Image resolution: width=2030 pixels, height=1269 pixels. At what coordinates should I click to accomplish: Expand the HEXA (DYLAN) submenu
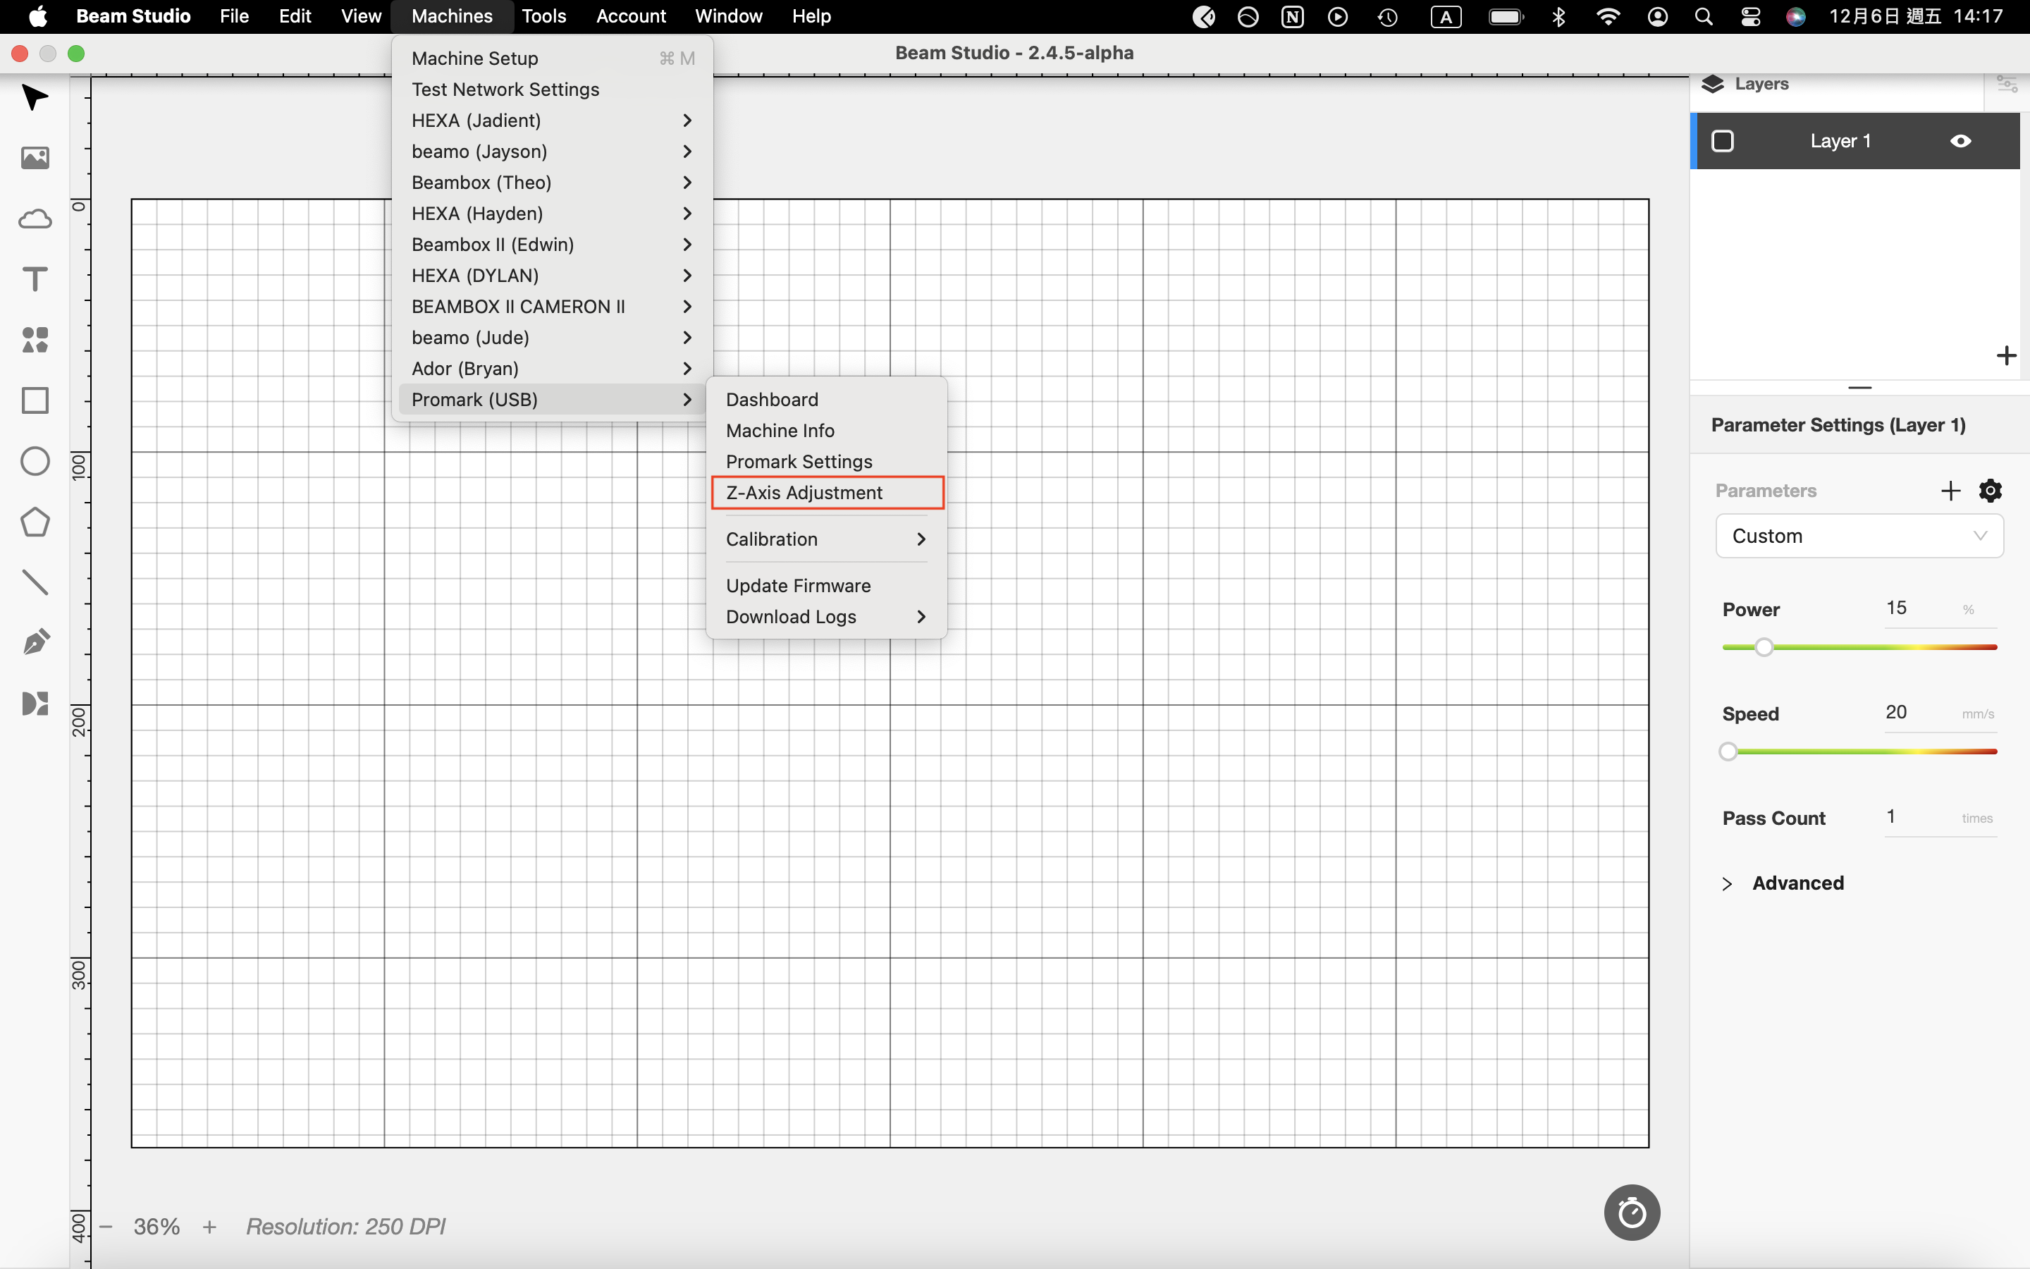click(552, 275)
